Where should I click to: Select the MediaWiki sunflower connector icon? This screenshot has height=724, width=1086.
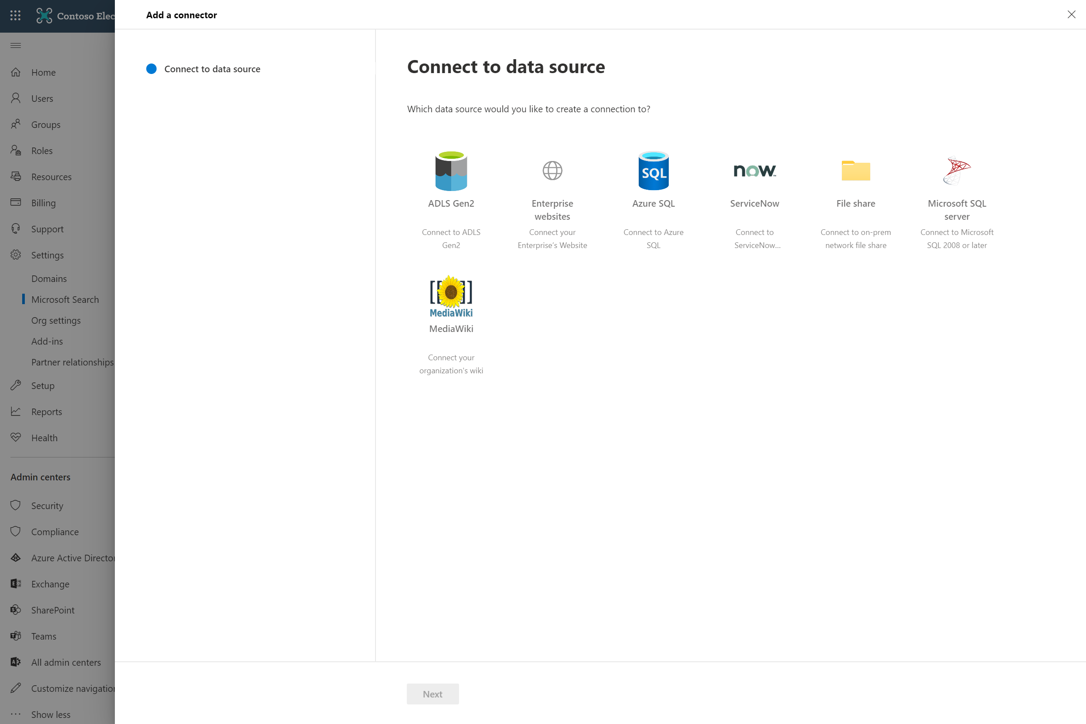point(451,296)
